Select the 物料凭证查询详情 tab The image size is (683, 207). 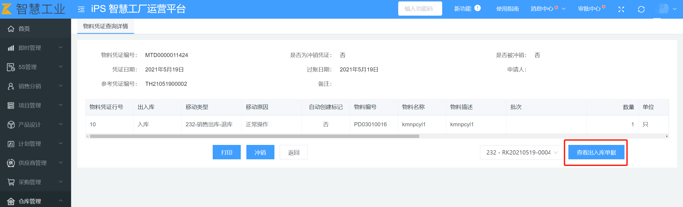point(106,26)
